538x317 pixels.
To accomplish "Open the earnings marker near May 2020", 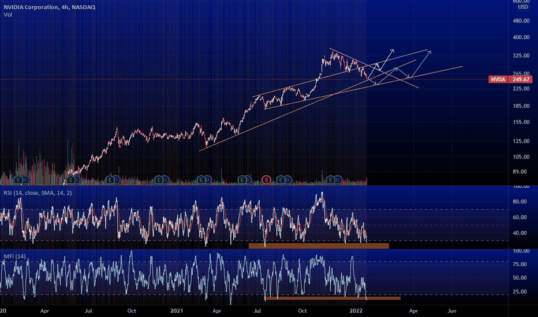I will coord(70,180).
